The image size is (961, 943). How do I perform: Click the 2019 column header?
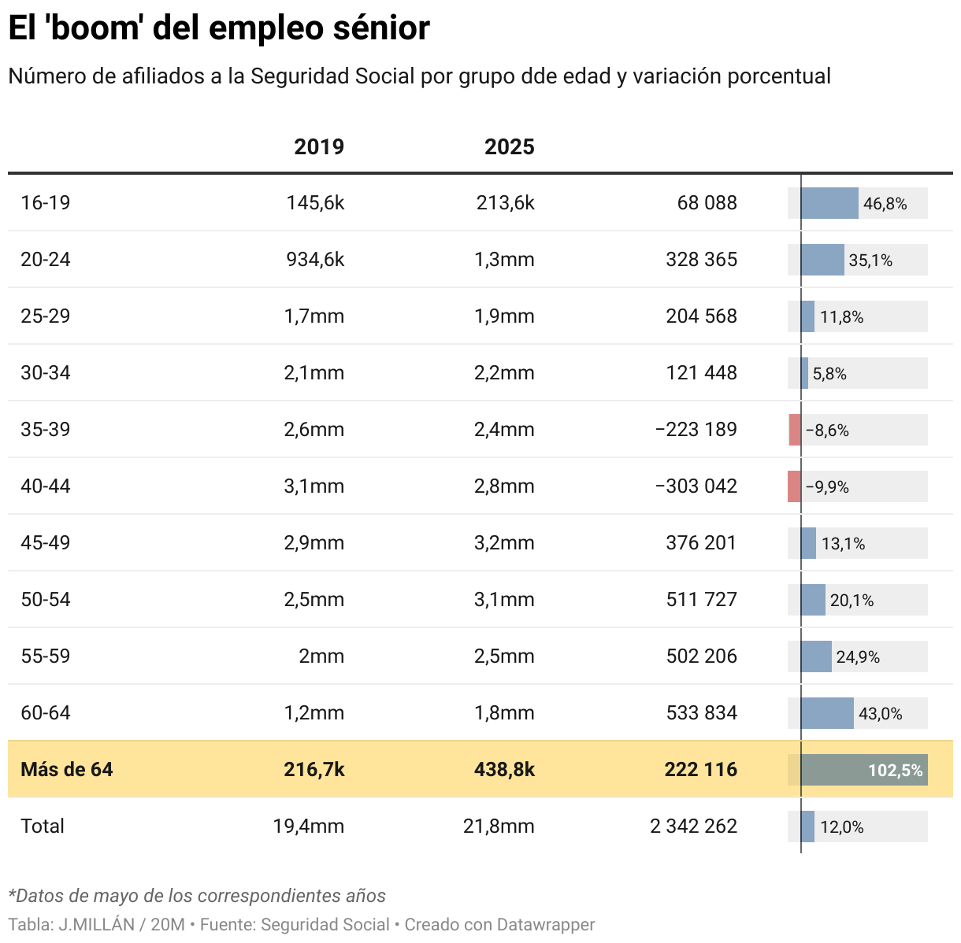318,147
